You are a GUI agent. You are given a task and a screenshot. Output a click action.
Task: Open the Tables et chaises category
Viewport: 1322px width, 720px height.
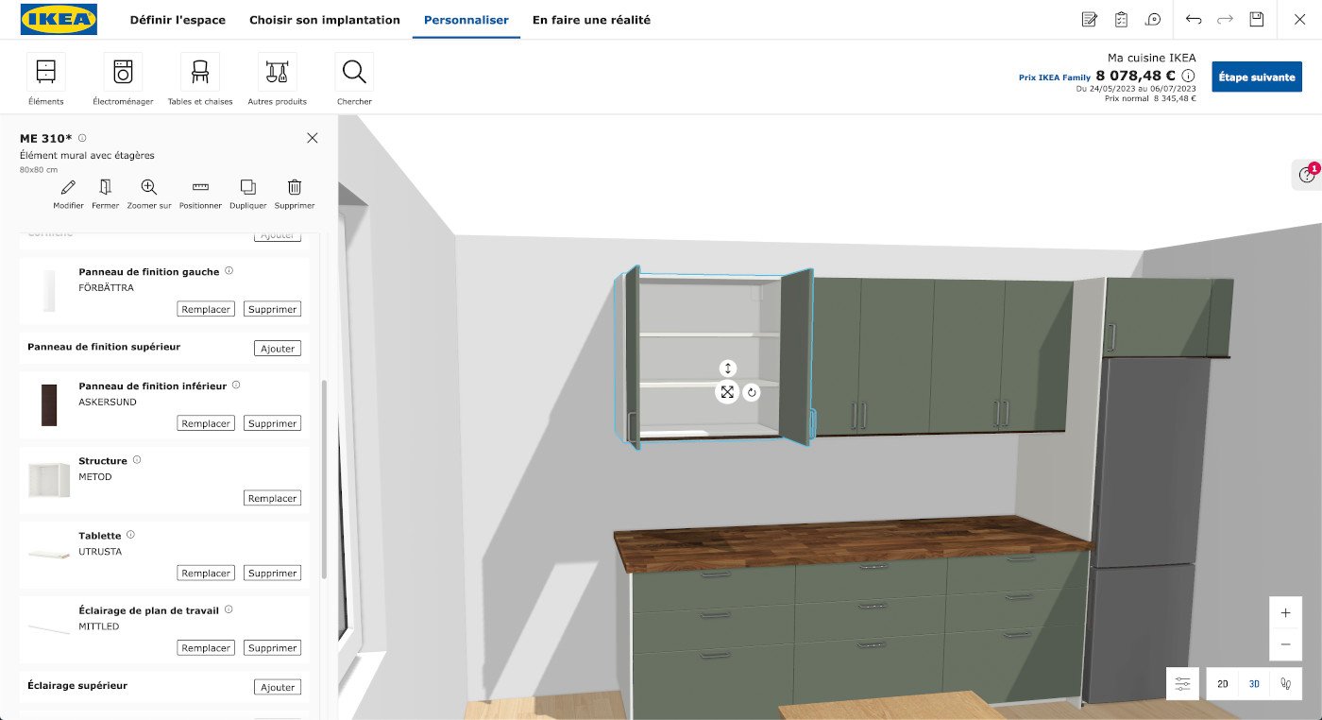200,79
